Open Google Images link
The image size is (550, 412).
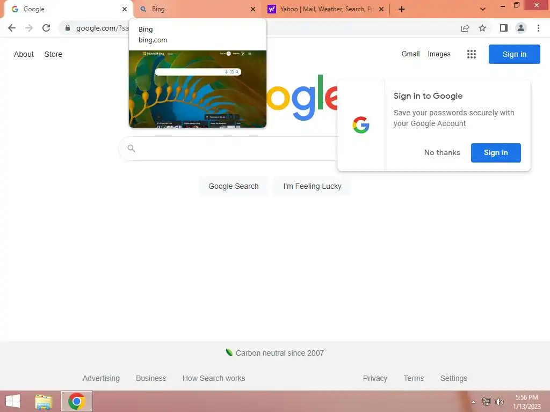pyautogui.click(x=439, y=54)
